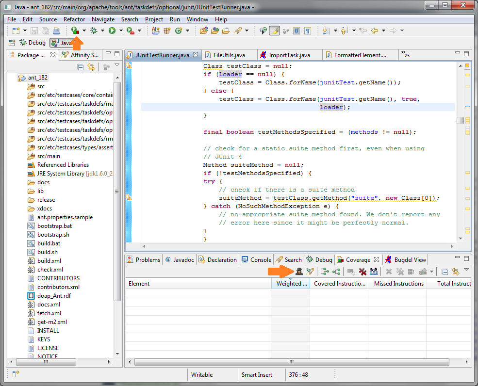The width and height of the screenshot is (478, 386).
Task: Select build.xml in the Package Explorer
Action: coord(49,261)
